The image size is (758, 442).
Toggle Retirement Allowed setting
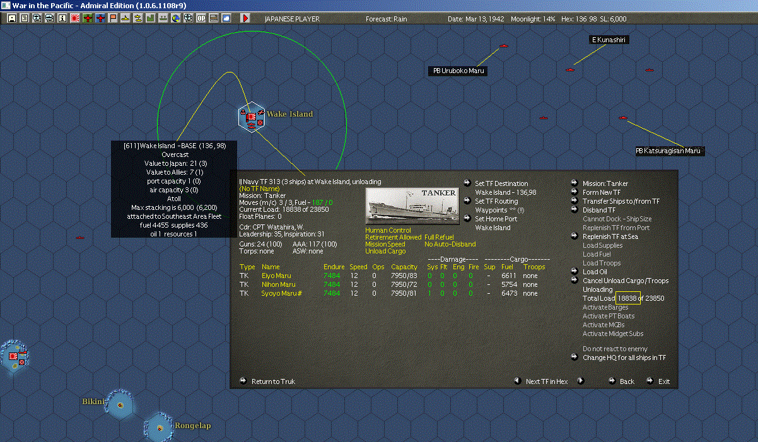click(x=394, y=238)
